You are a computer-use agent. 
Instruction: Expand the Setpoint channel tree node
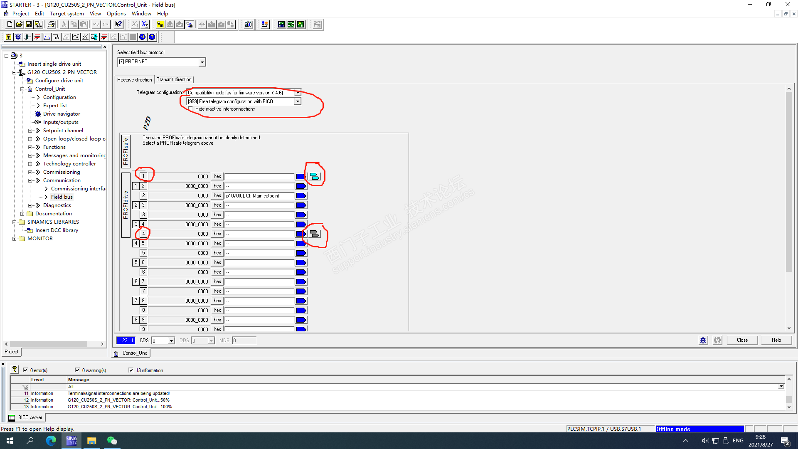click(x=30, y=131)
